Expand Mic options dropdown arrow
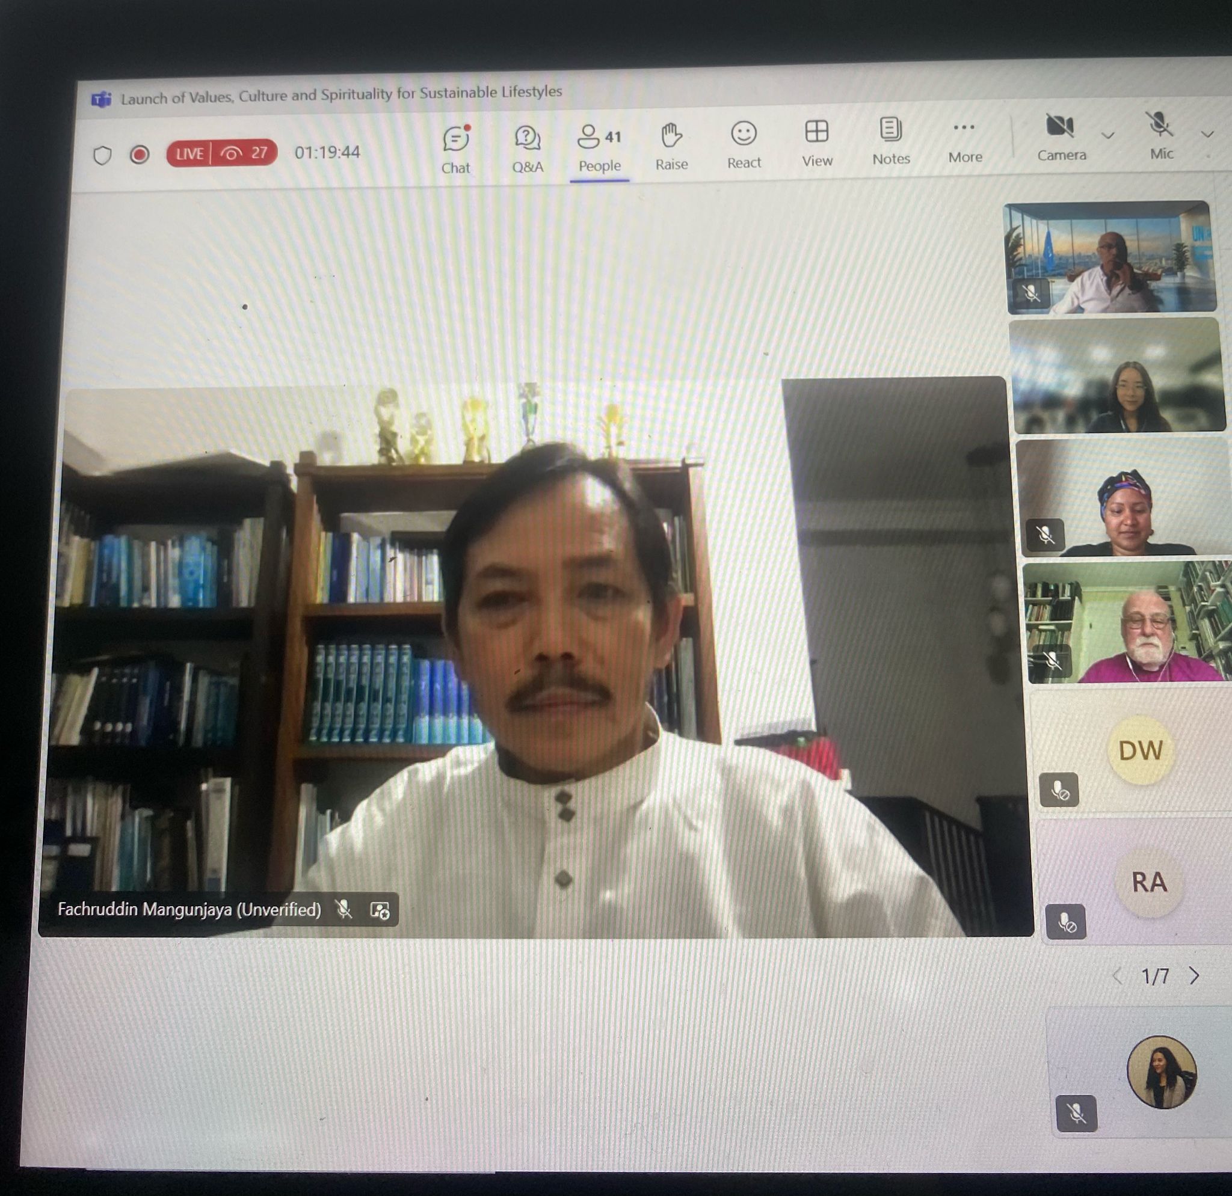Screen dimensions: 1232x1196 [1207, 134]
